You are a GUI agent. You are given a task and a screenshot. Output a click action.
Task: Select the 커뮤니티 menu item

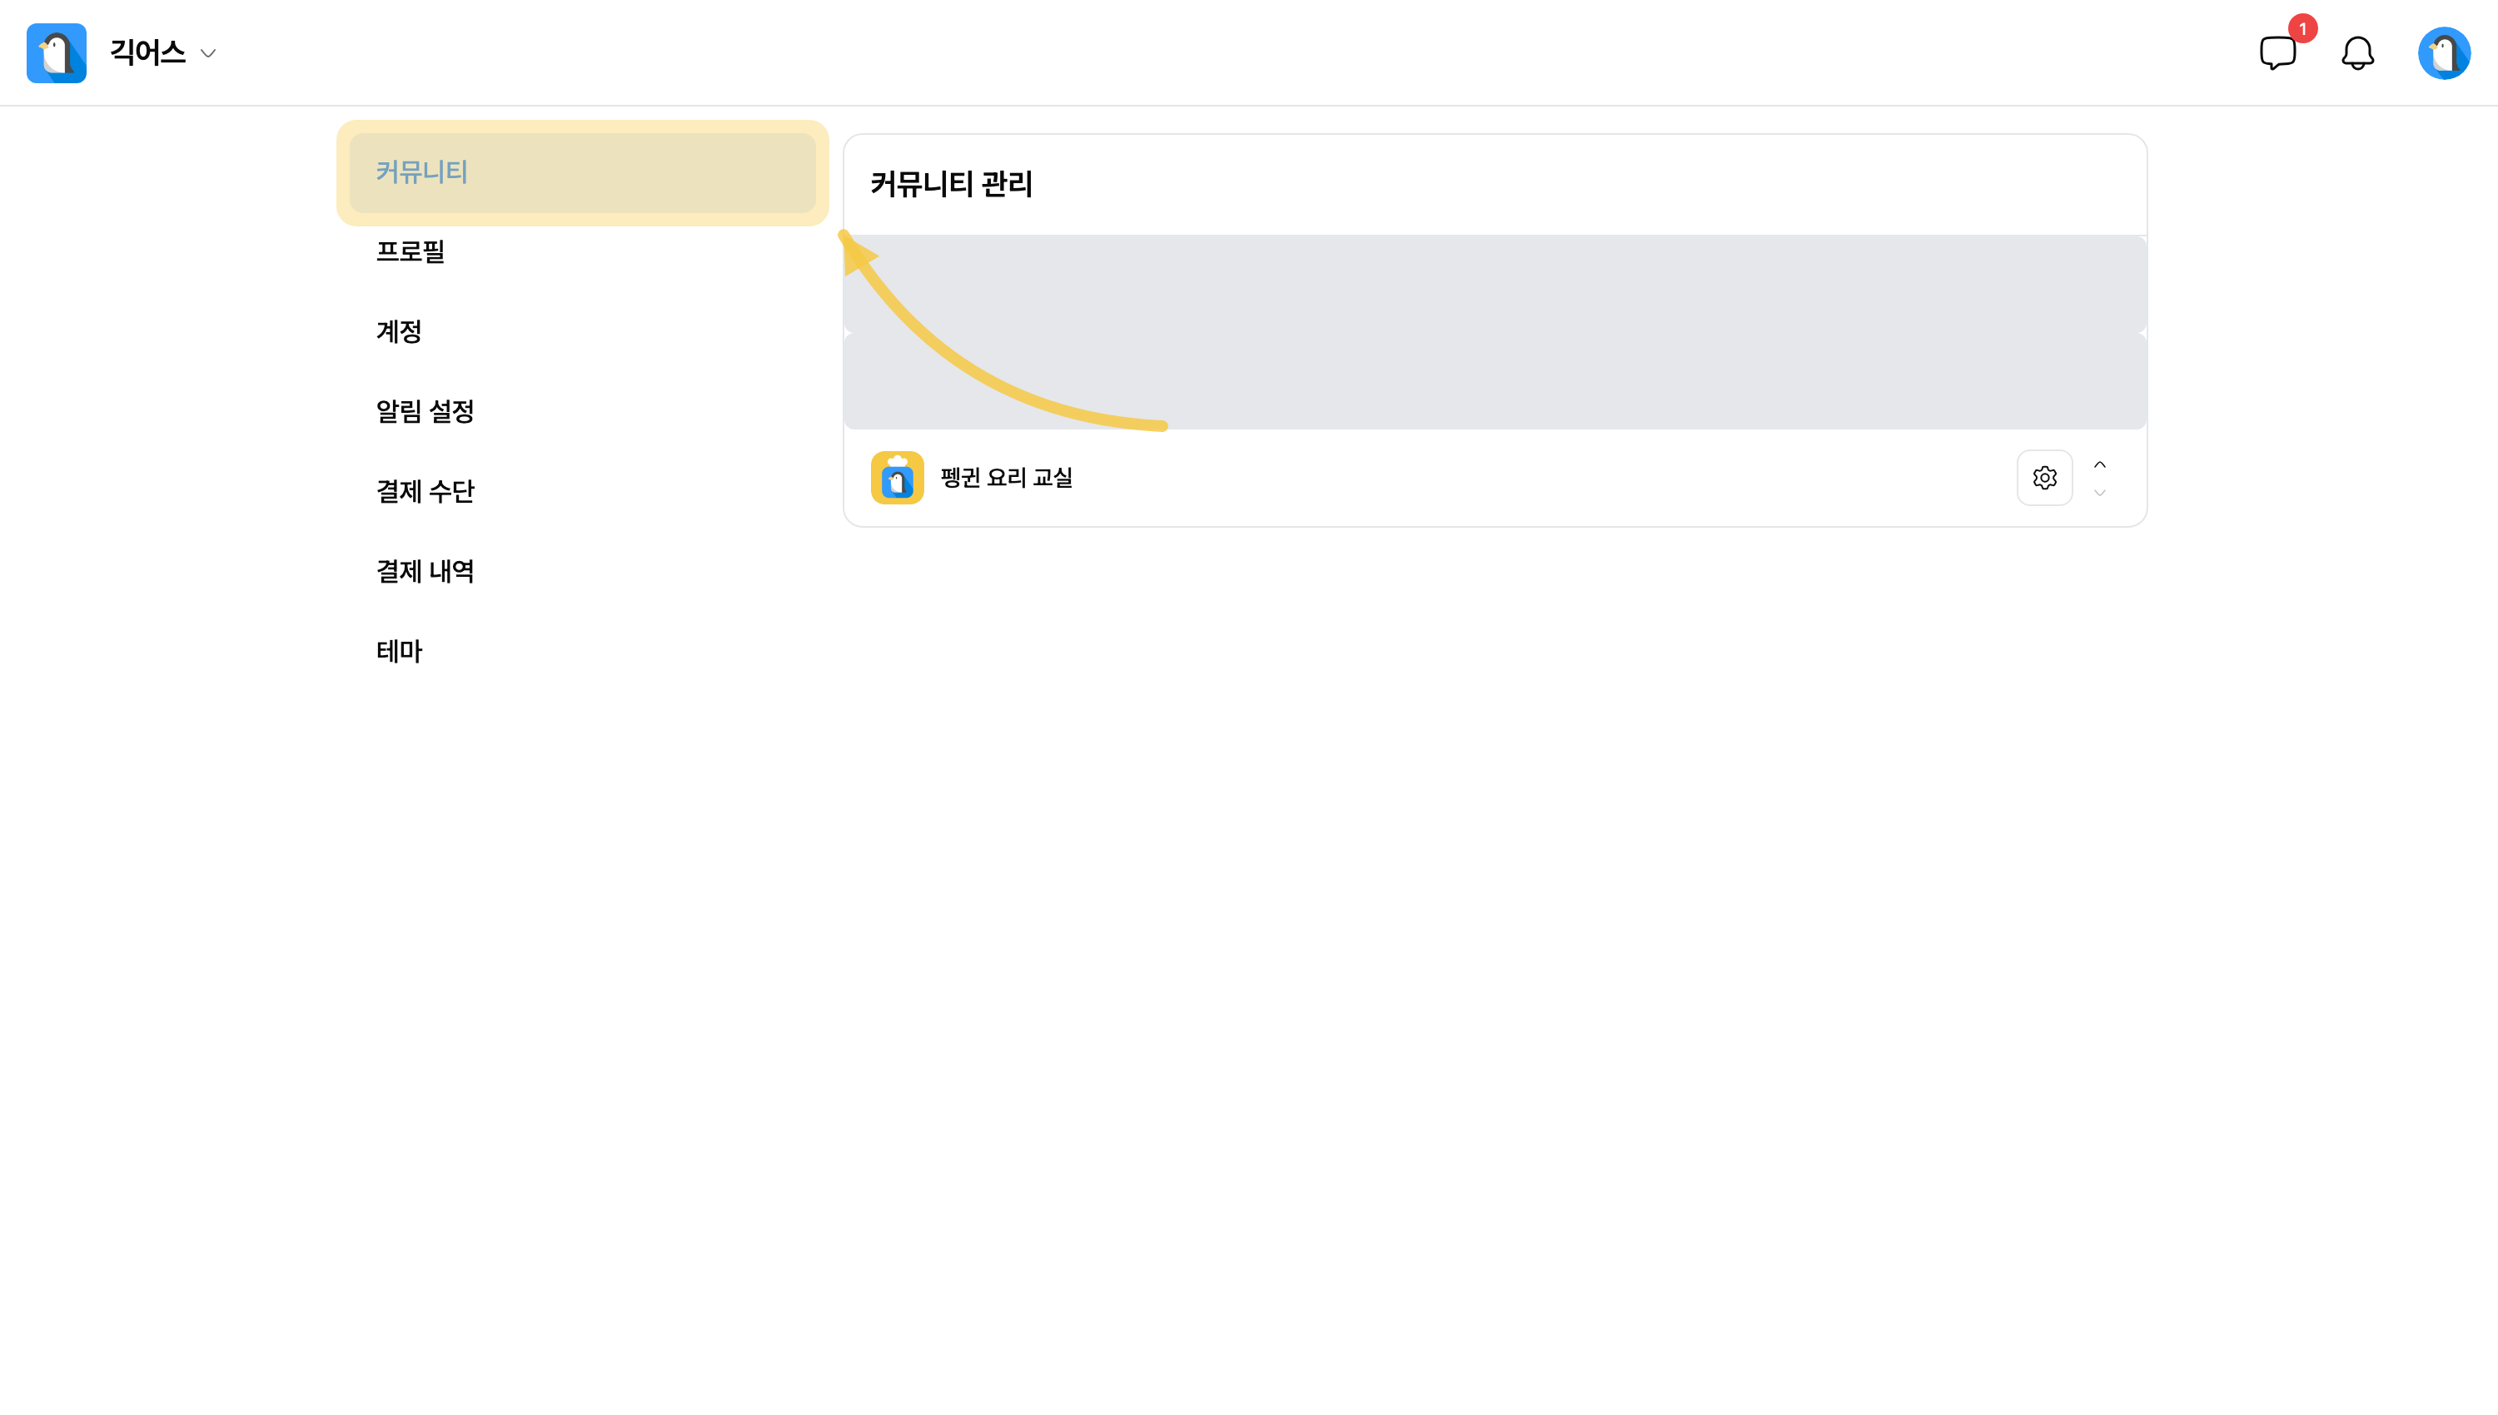click(582, 172)
